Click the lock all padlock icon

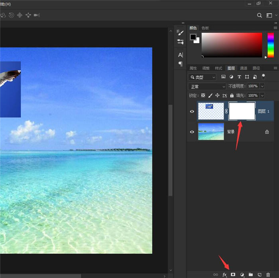click(232, 95)
